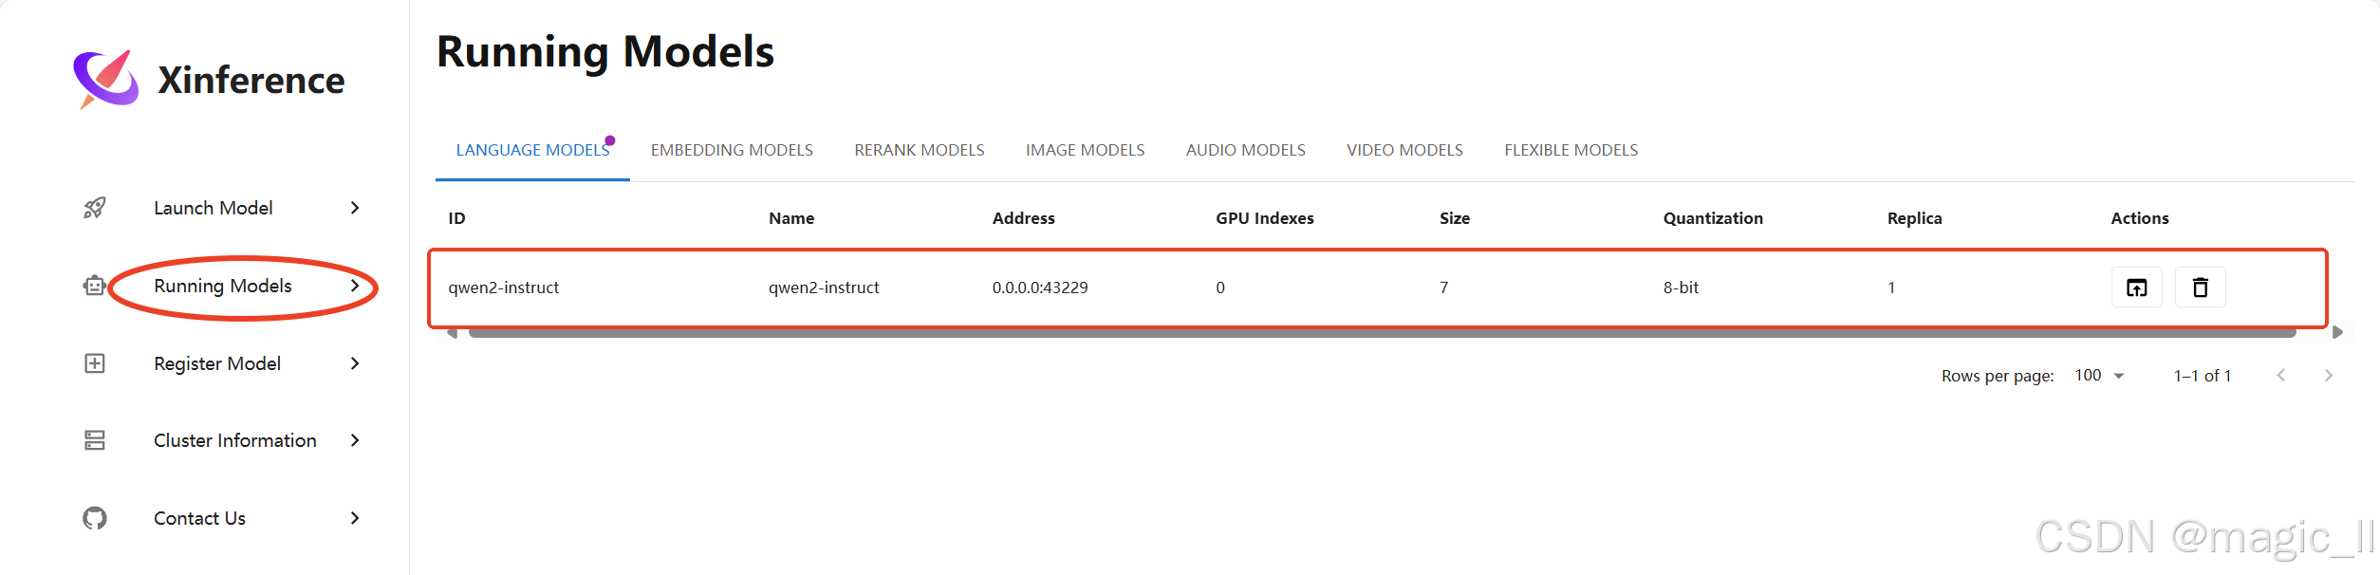The height and width of the screenshot is (575, 2380).
Task: Click the GPU Indexes column header
Action: tap(1264, 218)
